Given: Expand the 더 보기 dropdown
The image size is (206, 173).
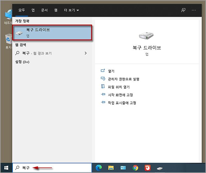Looking at the screenshot, I should pos(72,10).
